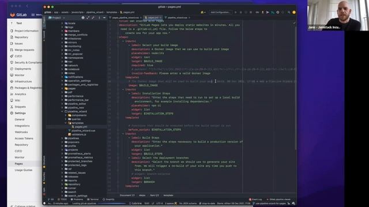Open the Event Log in status bar
369x207 pixels.
(255, 200)
